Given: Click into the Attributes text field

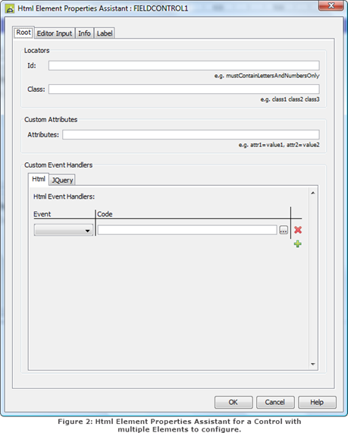Looking at the screenshot, I should tap(191, 135).
